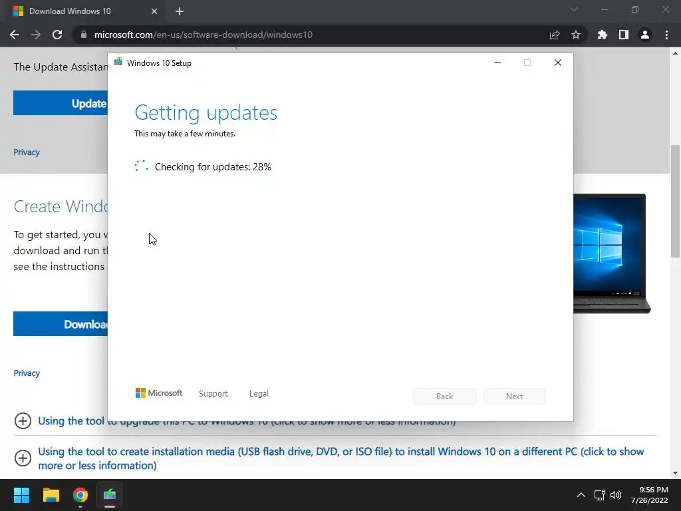Image resolution: width=681 pixels, height=511 pixels.
Task: Click the page vertical scrollbar thumb
Action: (675, 201)
